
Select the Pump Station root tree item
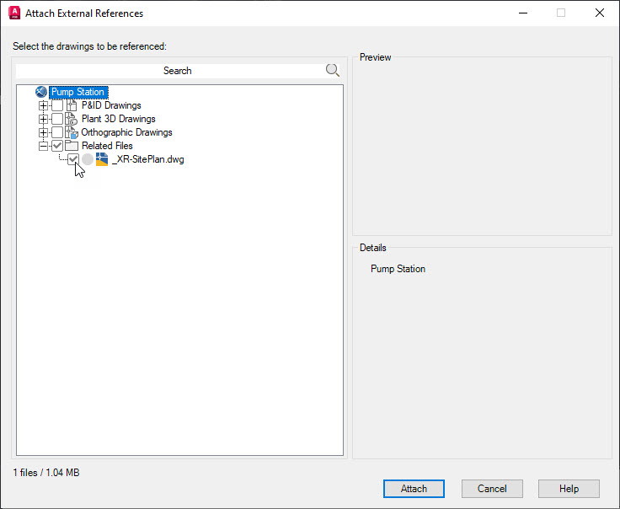coord(77,92)
